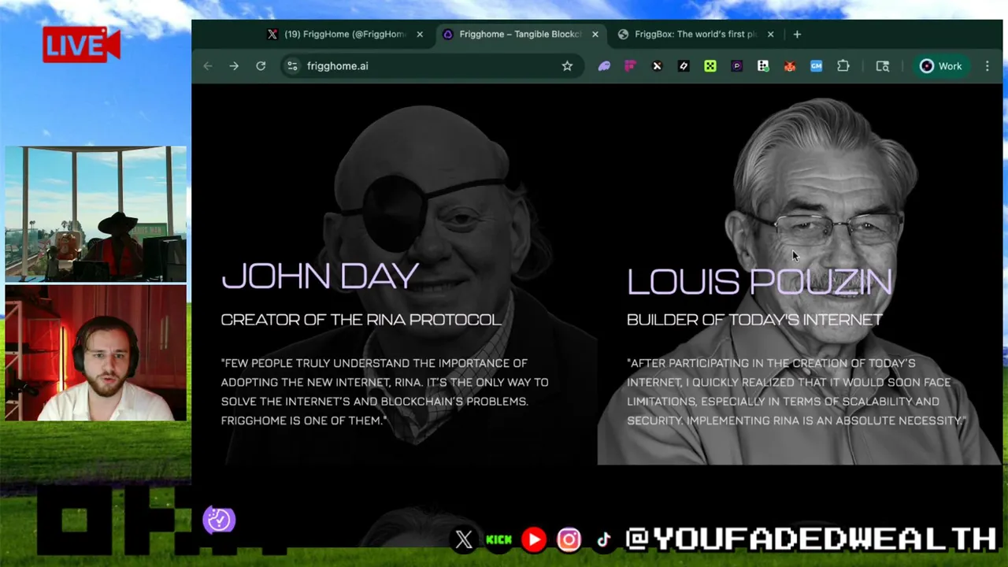Image resolution: width=1008 pixels, height=567 pixels.
Task: Click the Kick logo in stream overlay
Action: (x=498, y=539)
